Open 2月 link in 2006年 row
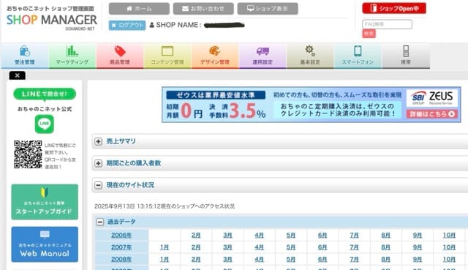The image size is (468, 270). [196, 236]
